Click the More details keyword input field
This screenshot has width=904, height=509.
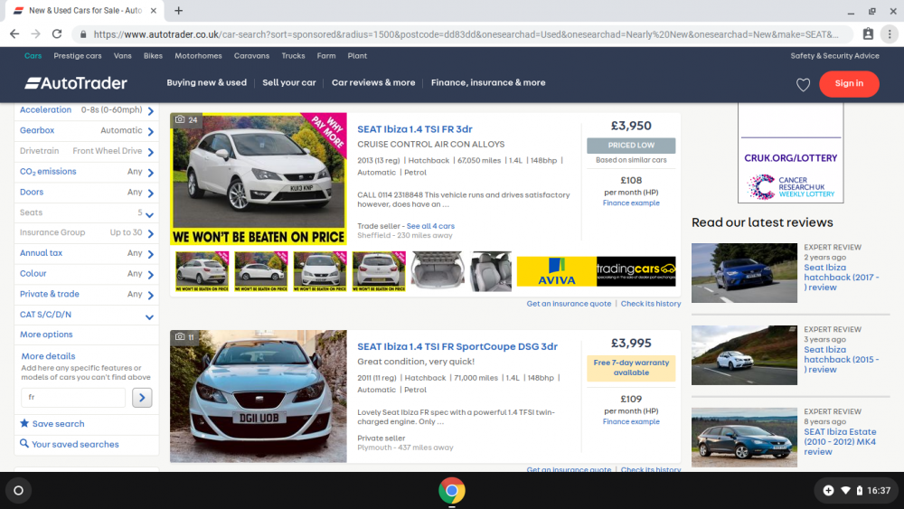coord(73,397)
